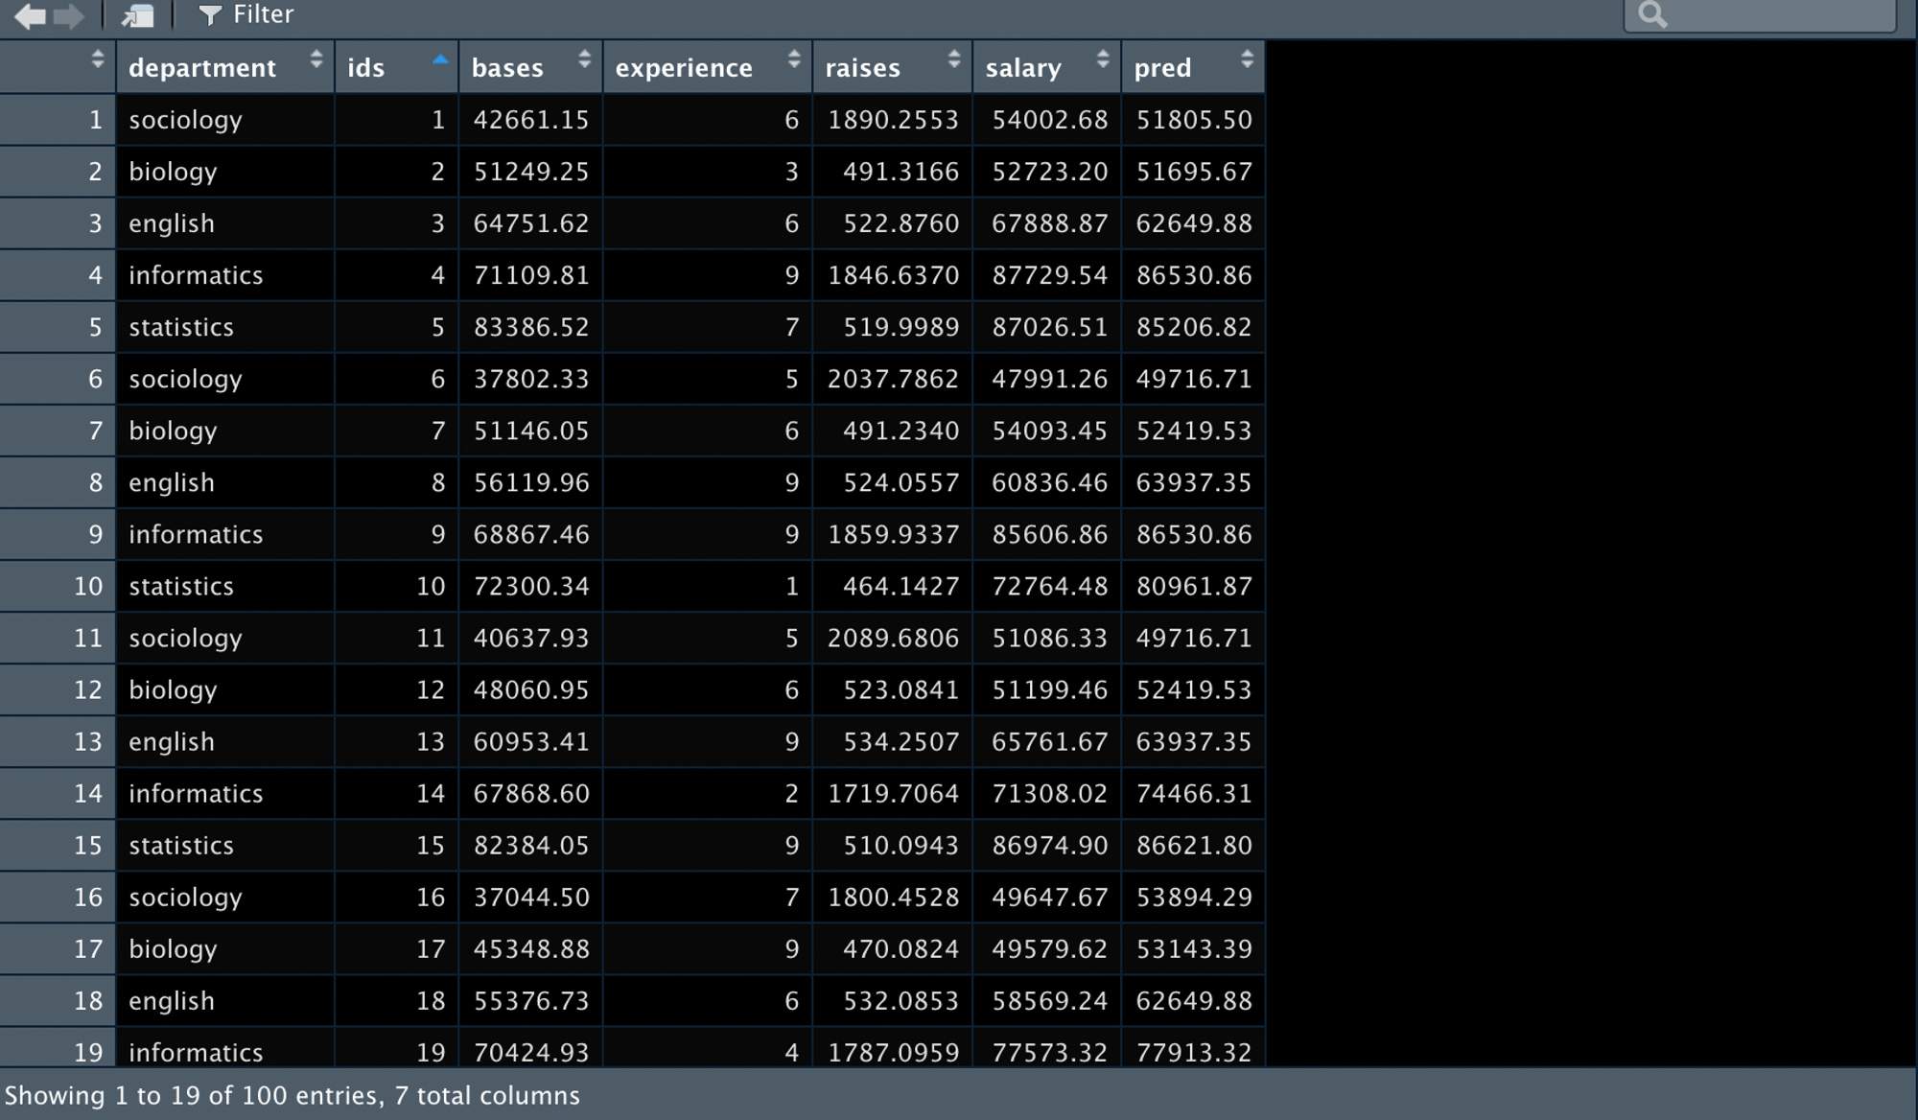Screen dimensions: 1918x1120
Task: Click bases value 64751.62
Action: pyautogui.click(x=531, y=223)
